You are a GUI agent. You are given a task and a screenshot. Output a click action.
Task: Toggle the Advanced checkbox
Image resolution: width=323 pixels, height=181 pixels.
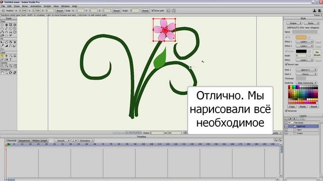286,111
